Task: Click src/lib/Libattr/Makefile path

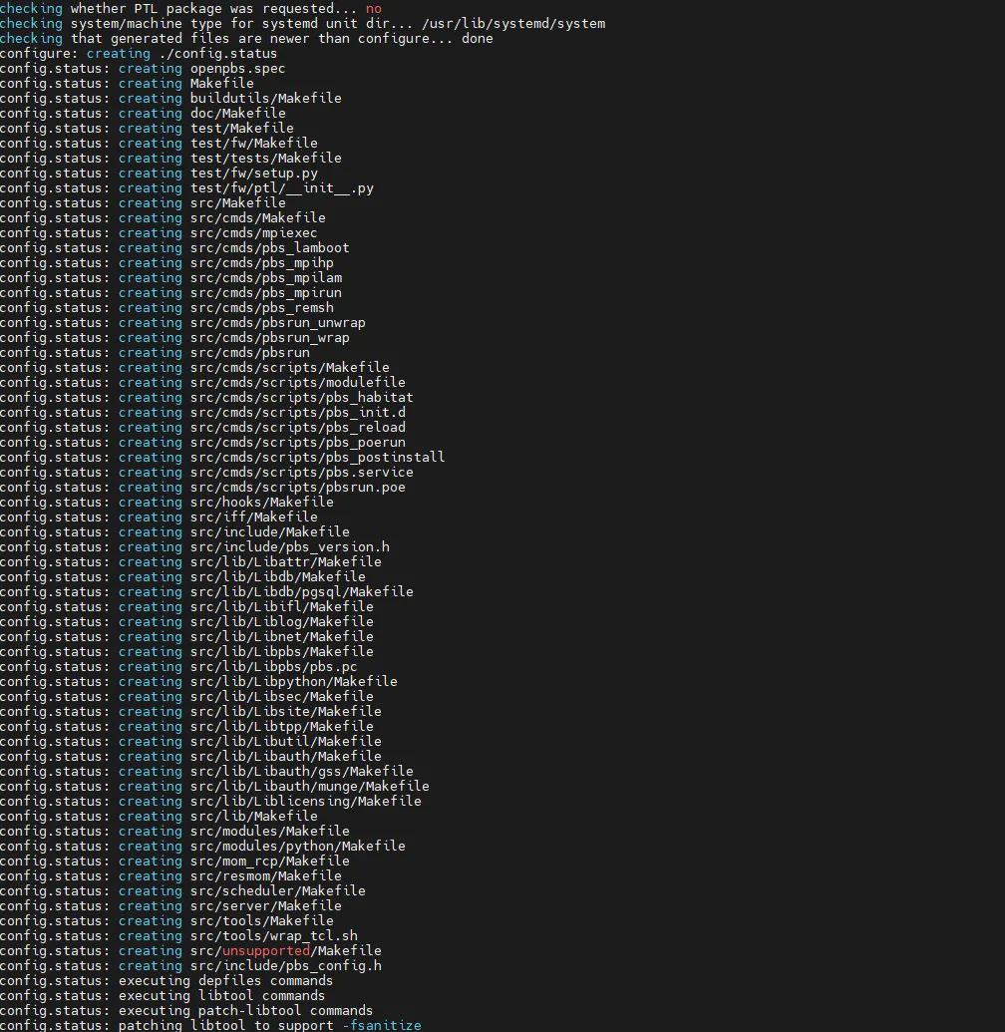Action: tap(285, 562)
